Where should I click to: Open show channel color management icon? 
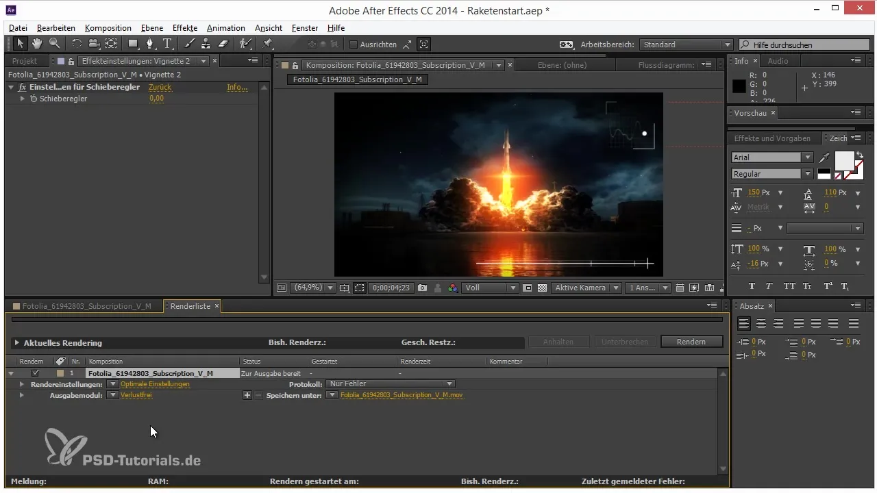(453, 288)
